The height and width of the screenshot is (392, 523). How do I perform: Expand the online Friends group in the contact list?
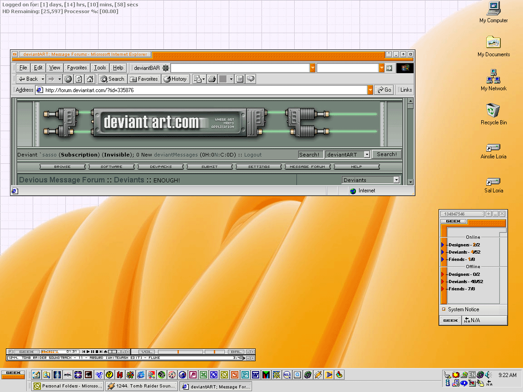(443, 260)
